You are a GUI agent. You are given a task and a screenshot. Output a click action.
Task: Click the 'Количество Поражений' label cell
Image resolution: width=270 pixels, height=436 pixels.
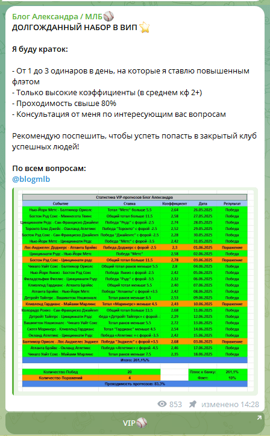[x=60, y=378]
